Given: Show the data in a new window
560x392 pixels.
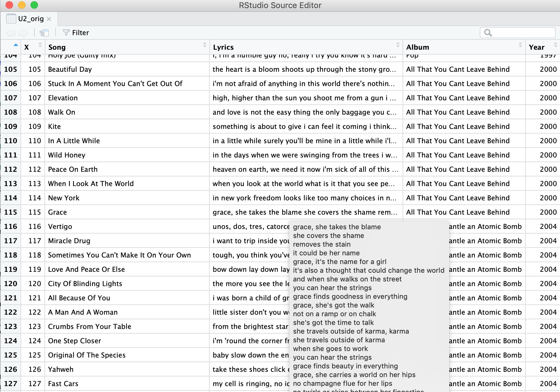Looking at the screenshot, I should click(44, 33).
